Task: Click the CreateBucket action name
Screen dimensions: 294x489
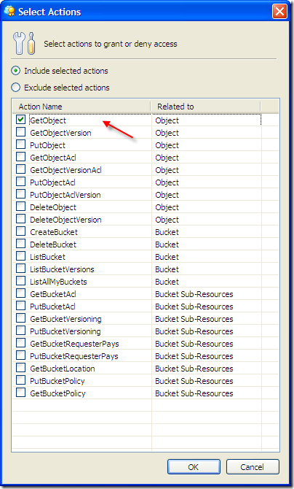Action: point(54,232)
